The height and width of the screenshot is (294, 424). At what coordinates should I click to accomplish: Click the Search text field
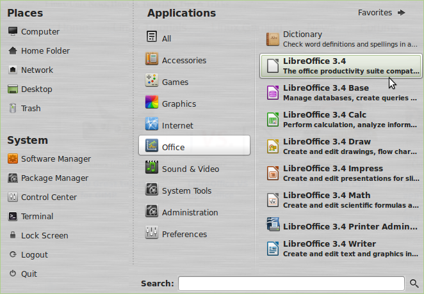(x=291, y=284)
